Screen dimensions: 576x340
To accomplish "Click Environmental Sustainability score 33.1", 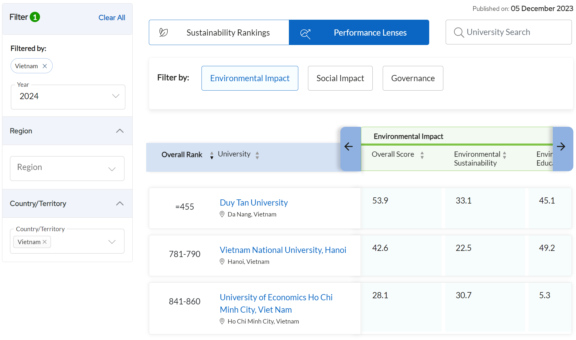I will click(x=464, y=201).
